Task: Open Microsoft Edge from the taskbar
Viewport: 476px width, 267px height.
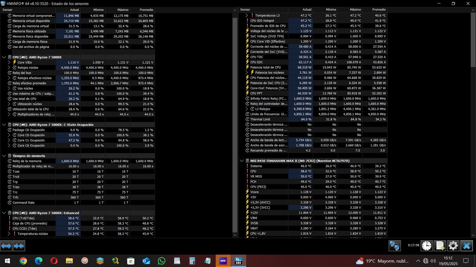Action: pos(39,261)
